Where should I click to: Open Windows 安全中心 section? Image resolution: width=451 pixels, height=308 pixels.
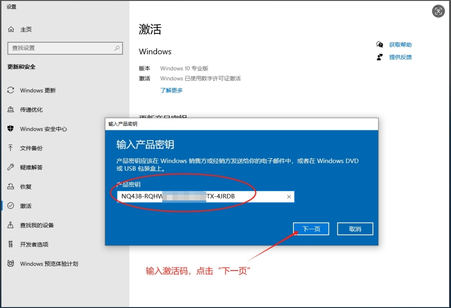tap(44, 129)
